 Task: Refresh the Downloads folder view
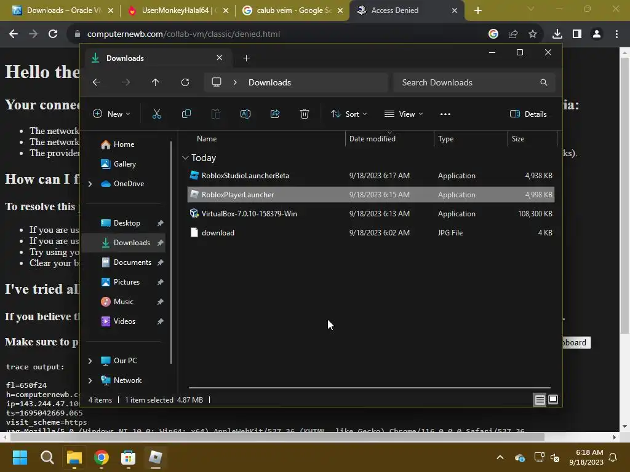tap(185, 82)
